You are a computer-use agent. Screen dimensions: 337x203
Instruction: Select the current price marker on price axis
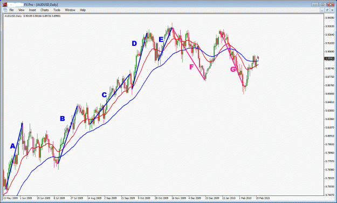[x=329, y=58]
